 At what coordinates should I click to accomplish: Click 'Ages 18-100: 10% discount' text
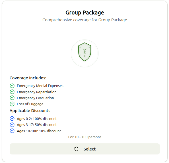39,131
